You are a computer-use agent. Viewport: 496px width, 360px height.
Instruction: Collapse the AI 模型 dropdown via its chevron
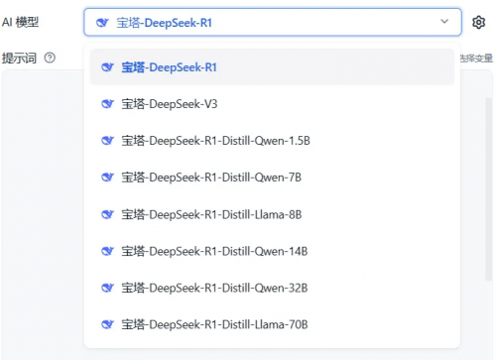[x=444, y=22]
